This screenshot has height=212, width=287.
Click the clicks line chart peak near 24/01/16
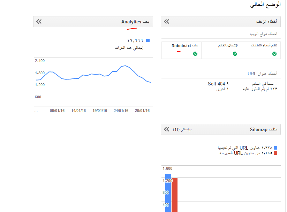[x=125, y=66]
